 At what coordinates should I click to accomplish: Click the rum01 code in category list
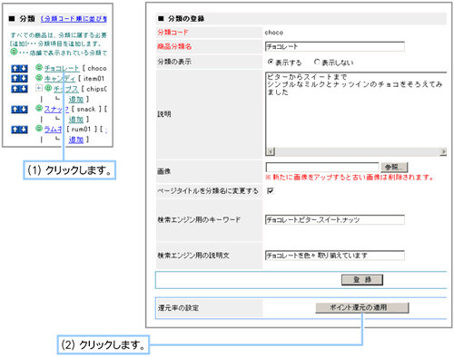(x=81, y=130)
